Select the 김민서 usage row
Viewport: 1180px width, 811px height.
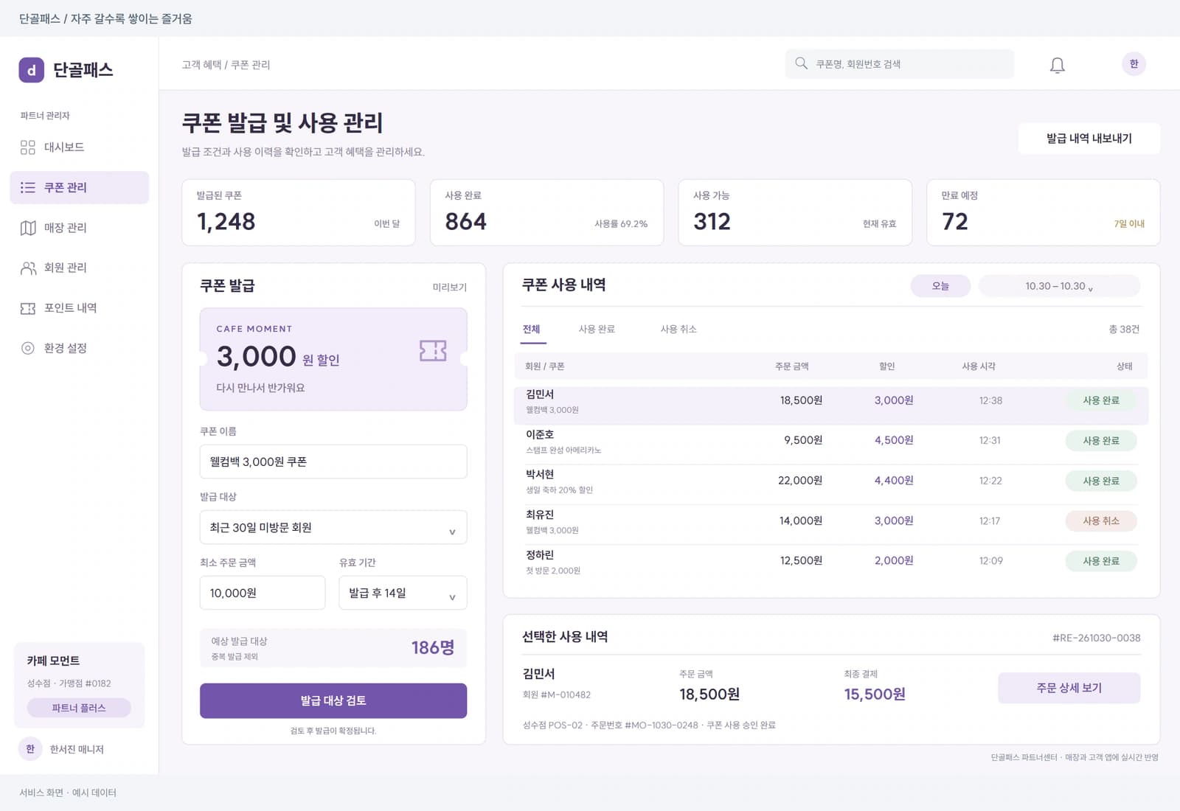pyautogui.click(x=831, y=405)
